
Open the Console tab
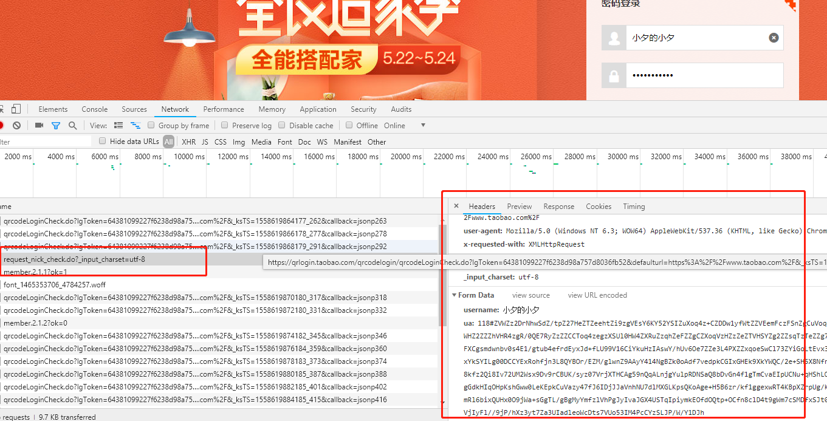coord(95,109)
